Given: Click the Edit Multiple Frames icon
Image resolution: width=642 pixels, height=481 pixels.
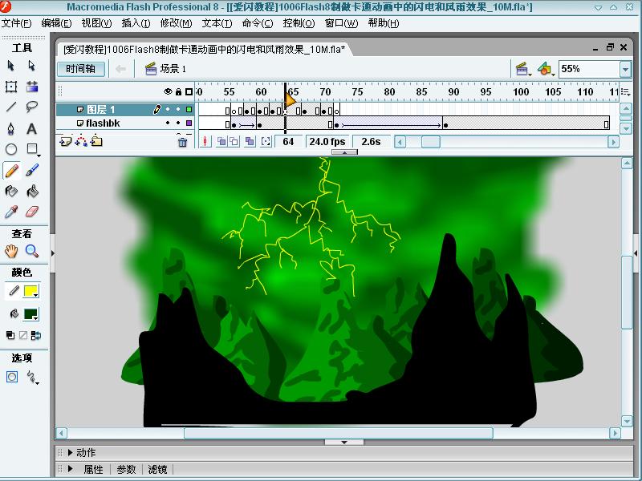Looking at the screenshot, I should click(250, 142).
